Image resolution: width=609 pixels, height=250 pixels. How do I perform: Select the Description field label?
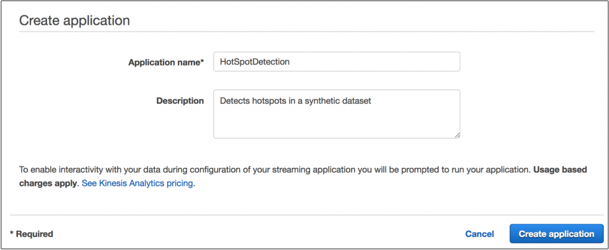(180, 101)
